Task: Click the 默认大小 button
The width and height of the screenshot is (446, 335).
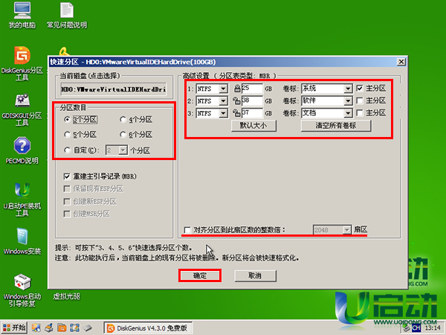Action: click(x=253, y=126)
